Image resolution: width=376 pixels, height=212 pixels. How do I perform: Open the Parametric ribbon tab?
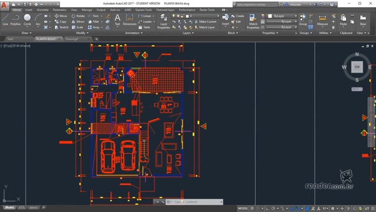[59, 10]
